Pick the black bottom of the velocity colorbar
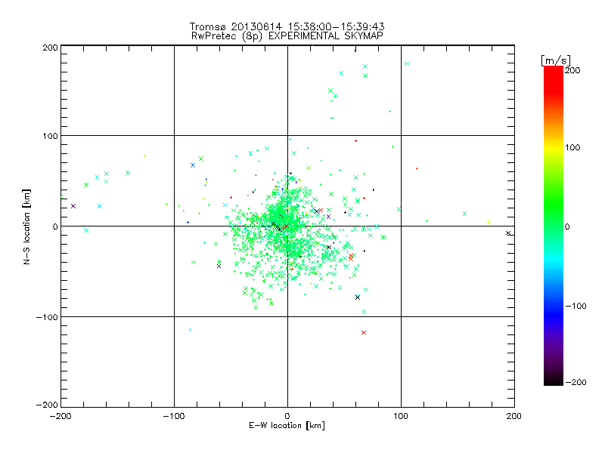 click(554, 381)
